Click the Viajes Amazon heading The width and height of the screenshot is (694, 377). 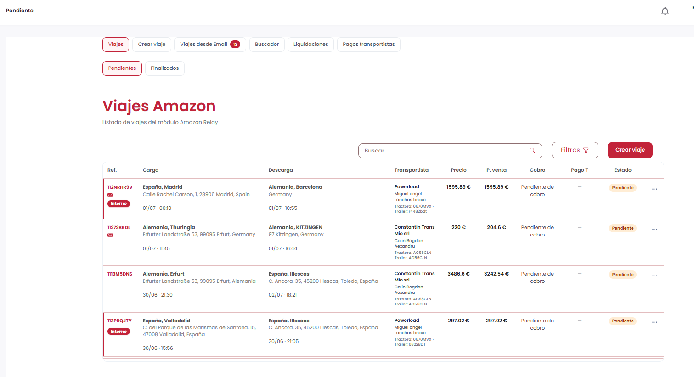coord(159,106)
